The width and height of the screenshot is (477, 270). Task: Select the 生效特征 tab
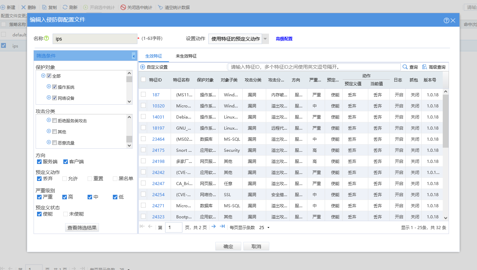[153, 56]
